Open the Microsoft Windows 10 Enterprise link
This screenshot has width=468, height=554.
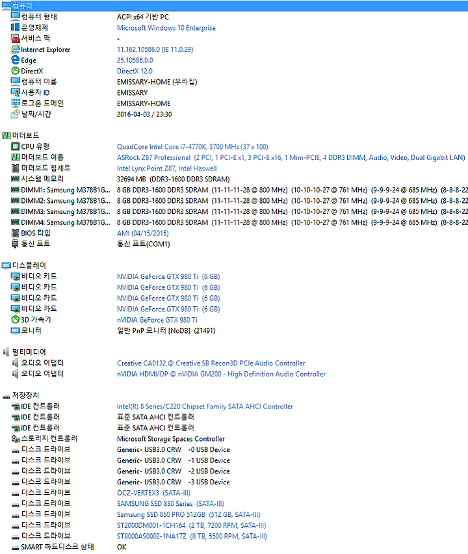pos(166,28)
